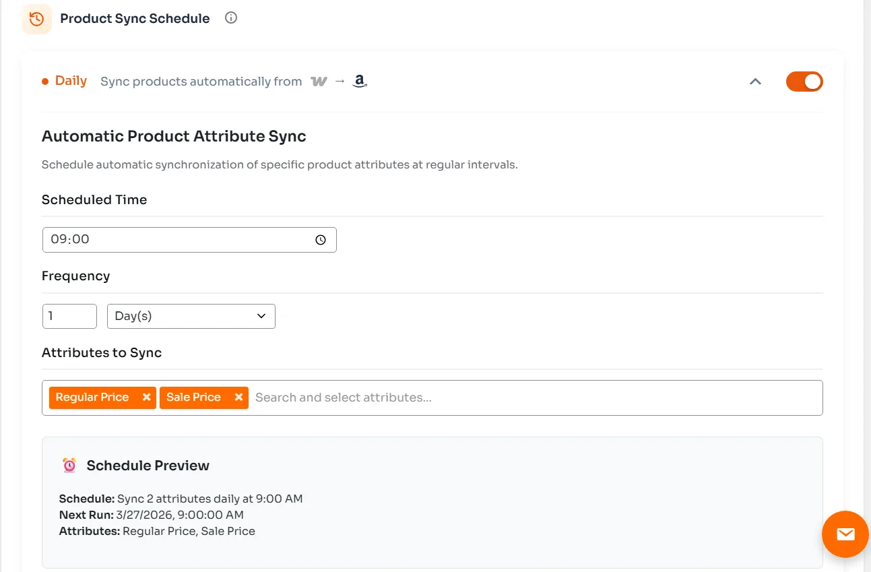Expand the frequency unit selector arrow
871x572 pixels.
[261, 316]
